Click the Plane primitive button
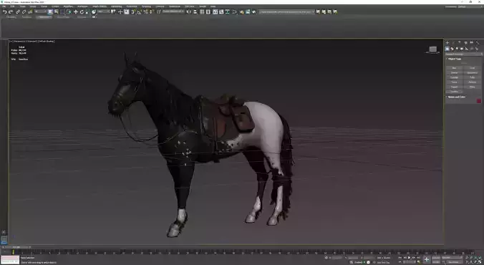This screenshot has width=484, height=265. coord(473,87)
